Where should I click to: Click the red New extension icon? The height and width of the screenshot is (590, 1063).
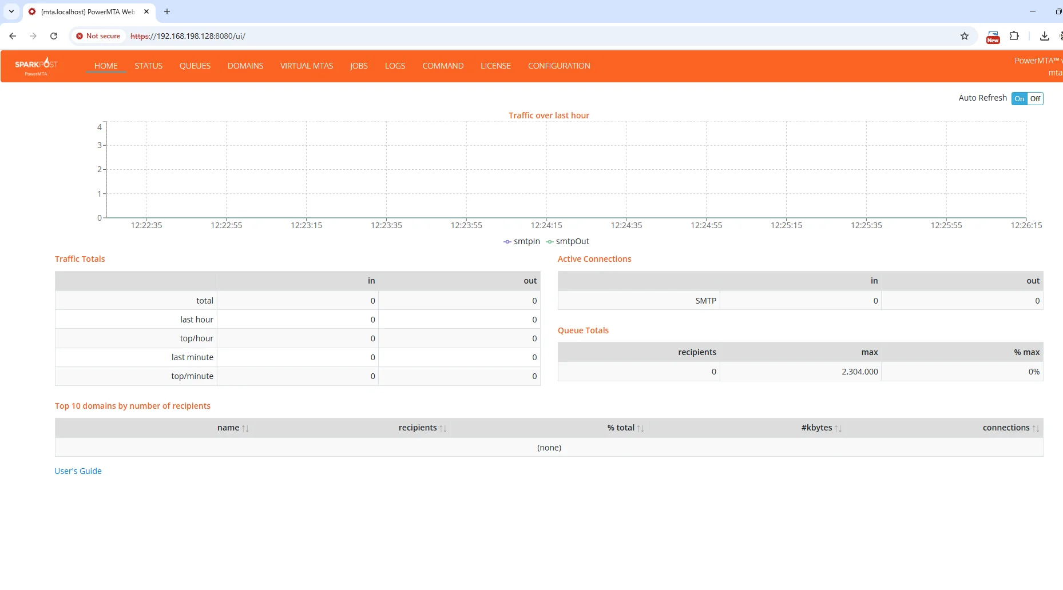993,37
